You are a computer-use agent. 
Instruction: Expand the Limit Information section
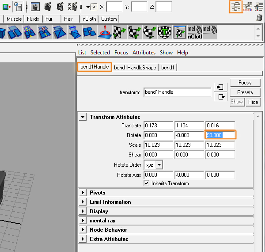coord(83,202)
